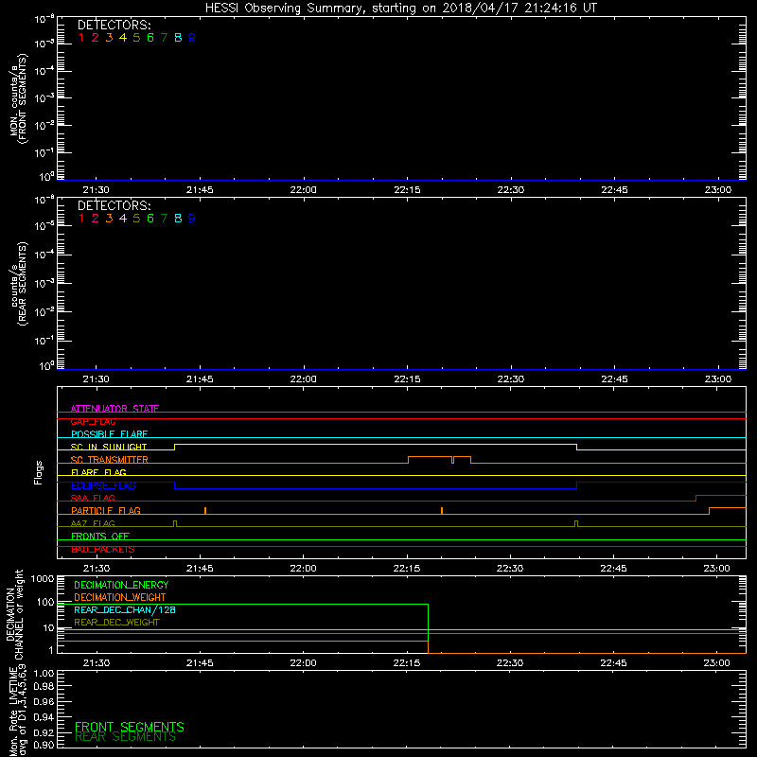Select orange detector 3 in front segments legend
This screenshot has height=757, width=757.
[x=109, y=38]
